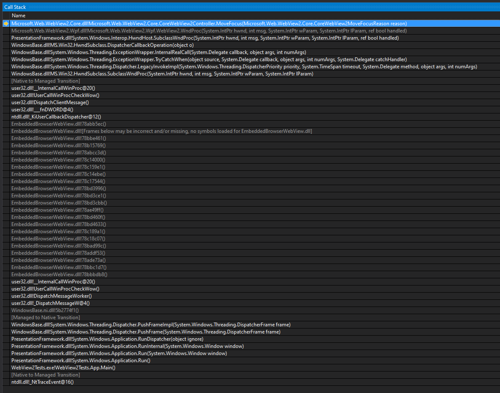The height and width of the screenshot is (393, 500).
Task: Click the Call Stack panel title
Action: tap(15, 7)
